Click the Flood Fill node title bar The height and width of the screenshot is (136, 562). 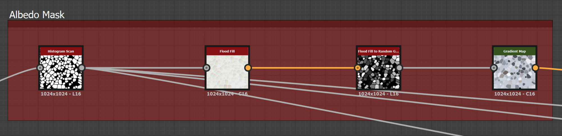pos(227,51)
